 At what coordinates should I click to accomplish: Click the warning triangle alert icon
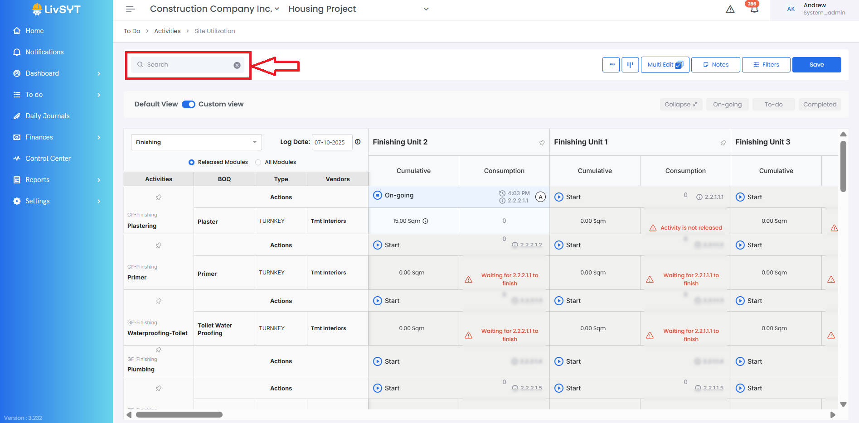[730, 9]
